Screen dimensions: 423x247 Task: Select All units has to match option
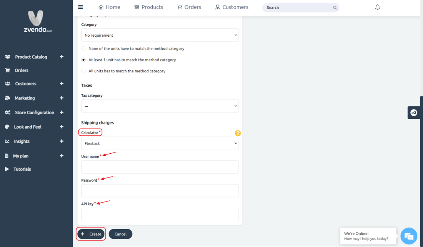click(83, 71)
